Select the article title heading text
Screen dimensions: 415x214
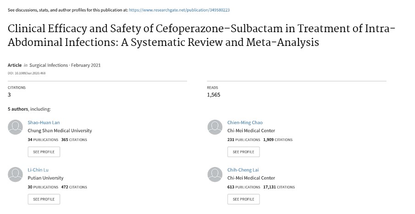(202, 35)
